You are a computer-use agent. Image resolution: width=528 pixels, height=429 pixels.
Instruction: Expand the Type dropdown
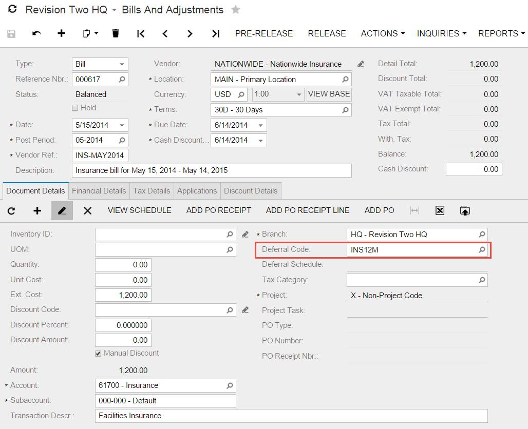(122, 64)
